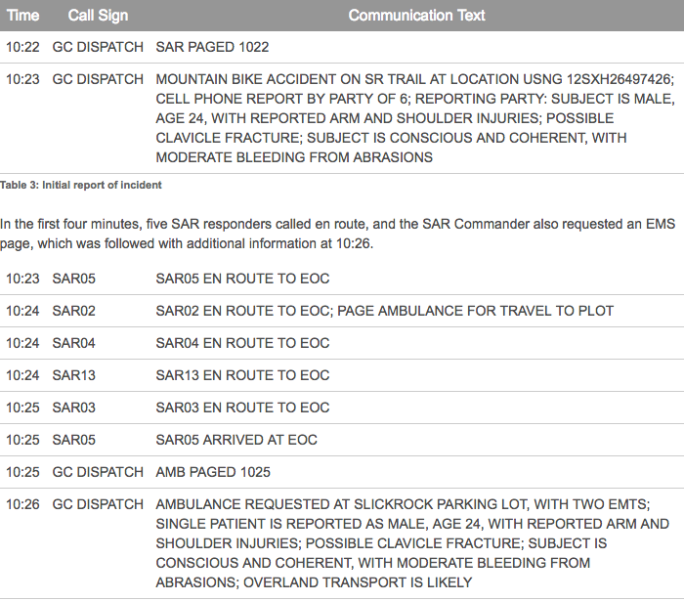Click GC DISPATCH in the AMB PAGED row
Screen dimensions: 684x601
tap(98, 472)
